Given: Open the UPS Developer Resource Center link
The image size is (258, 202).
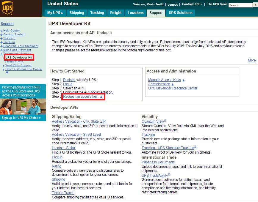Looking at the screenshot, I should click(173, 88).
